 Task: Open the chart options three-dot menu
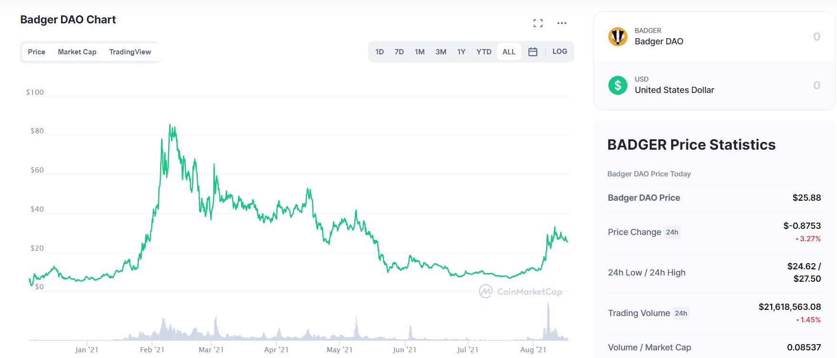(562, 23)
